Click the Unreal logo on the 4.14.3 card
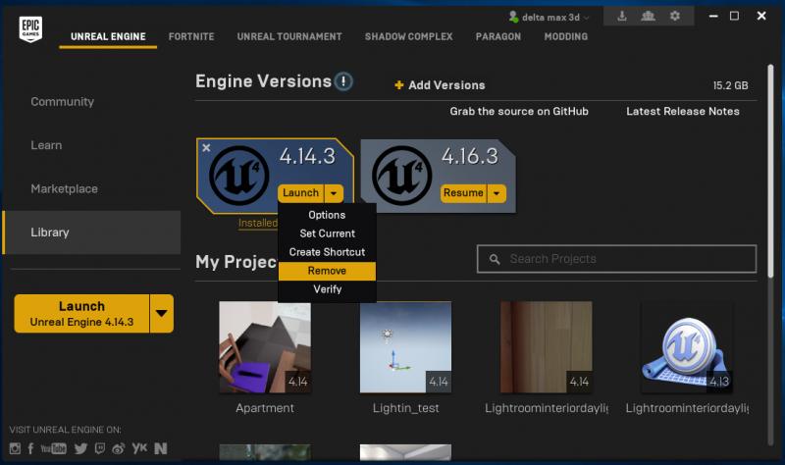This screenshot has height=465, width=785. click(238, 176)
